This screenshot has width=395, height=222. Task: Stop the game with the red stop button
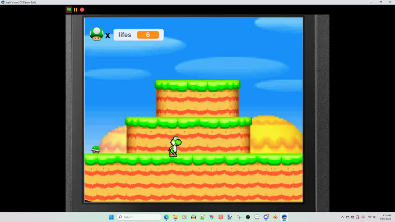(x=82, y=10)
